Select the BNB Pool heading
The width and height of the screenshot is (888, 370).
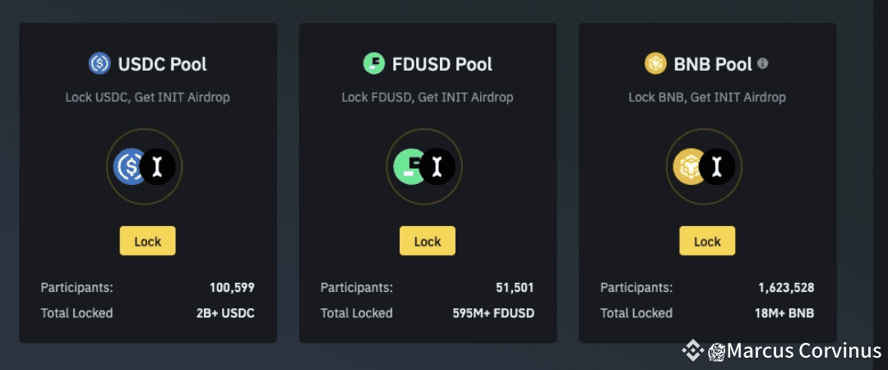713,63
